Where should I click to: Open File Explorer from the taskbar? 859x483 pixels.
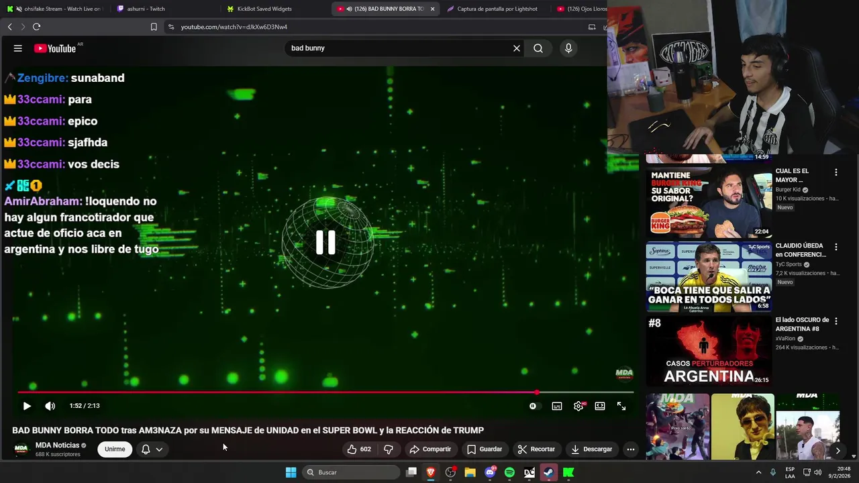click(x=470, y=472)
